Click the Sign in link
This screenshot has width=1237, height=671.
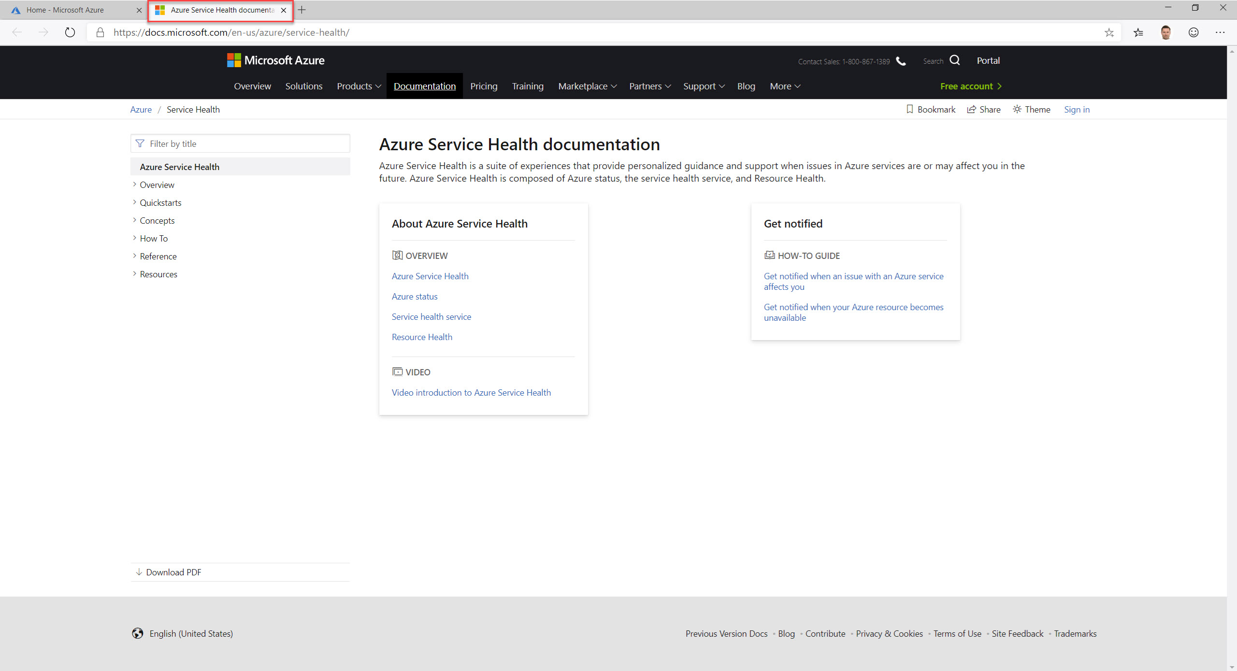1077,110
